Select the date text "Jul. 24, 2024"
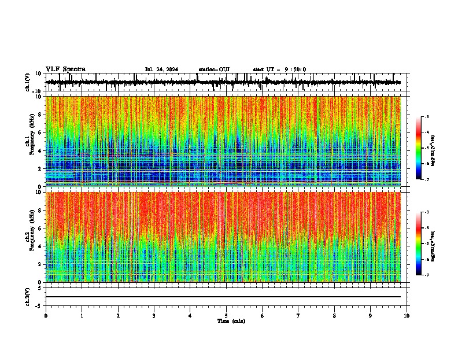The image size is (458, 354). tap(161, 69)
